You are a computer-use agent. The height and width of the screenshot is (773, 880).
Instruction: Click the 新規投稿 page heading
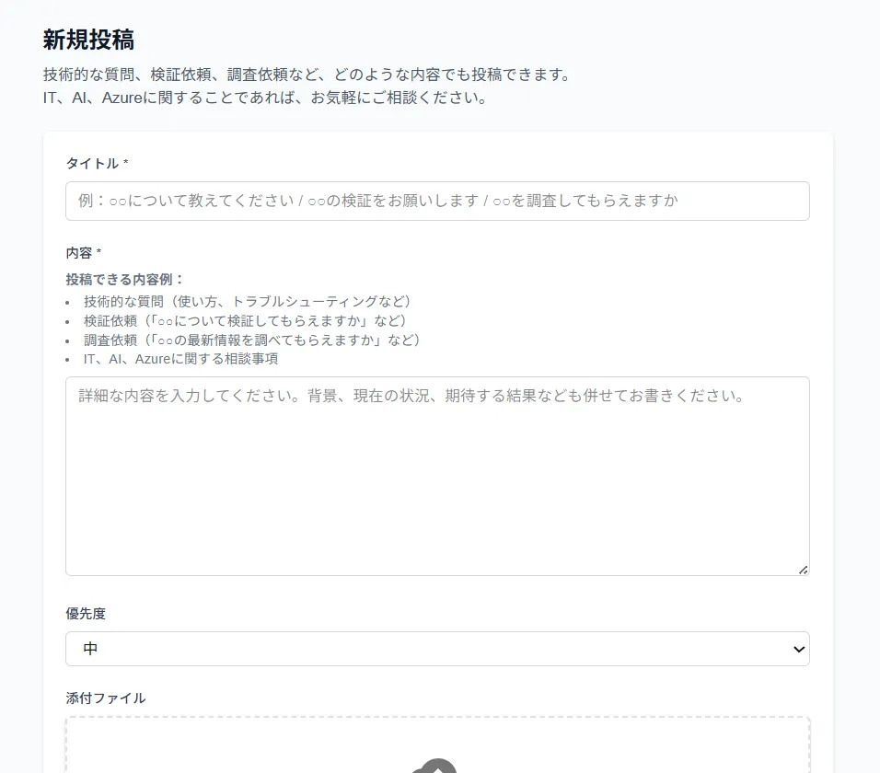(88, 40)
